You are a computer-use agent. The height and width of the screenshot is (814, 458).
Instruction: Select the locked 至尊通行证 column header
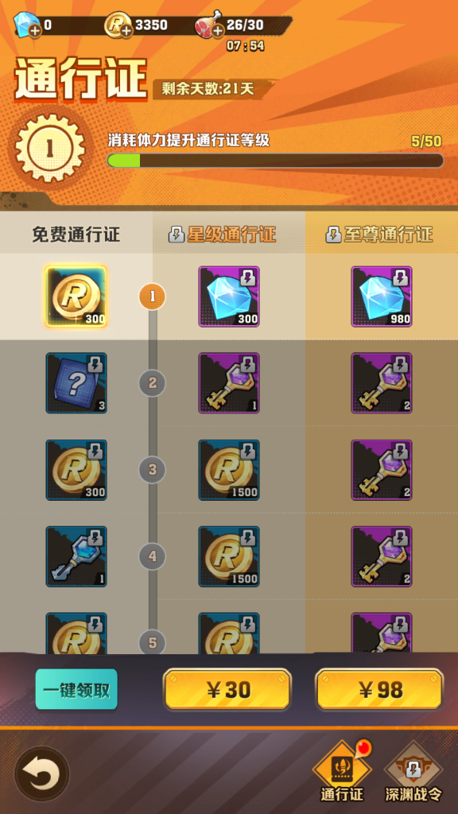tap(382, 235)
